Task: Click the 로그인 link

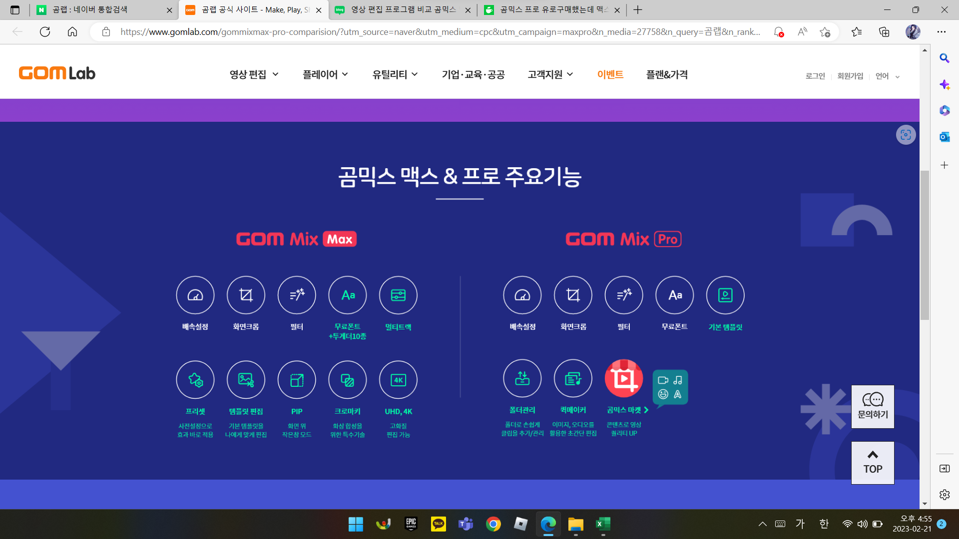Action: coord(815,76)
